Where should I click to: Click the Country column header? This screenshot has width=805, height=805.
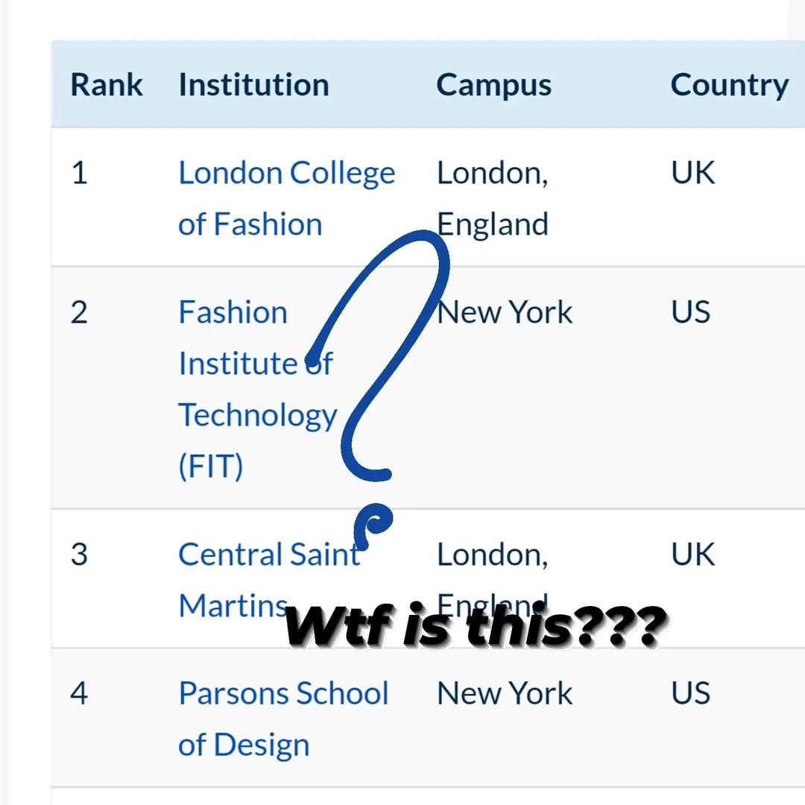click(729, 85)
